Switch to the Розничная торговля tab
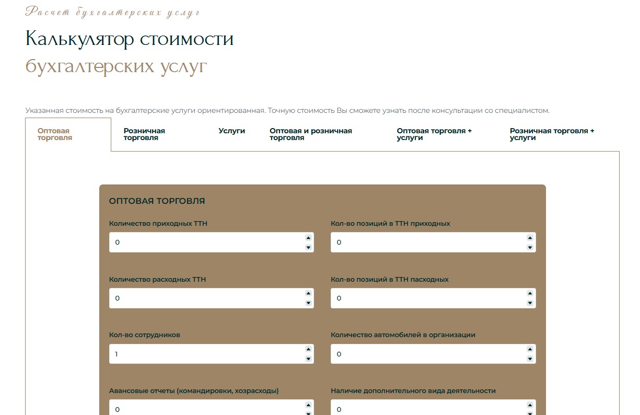640x415 pixels. pos(144,134)
